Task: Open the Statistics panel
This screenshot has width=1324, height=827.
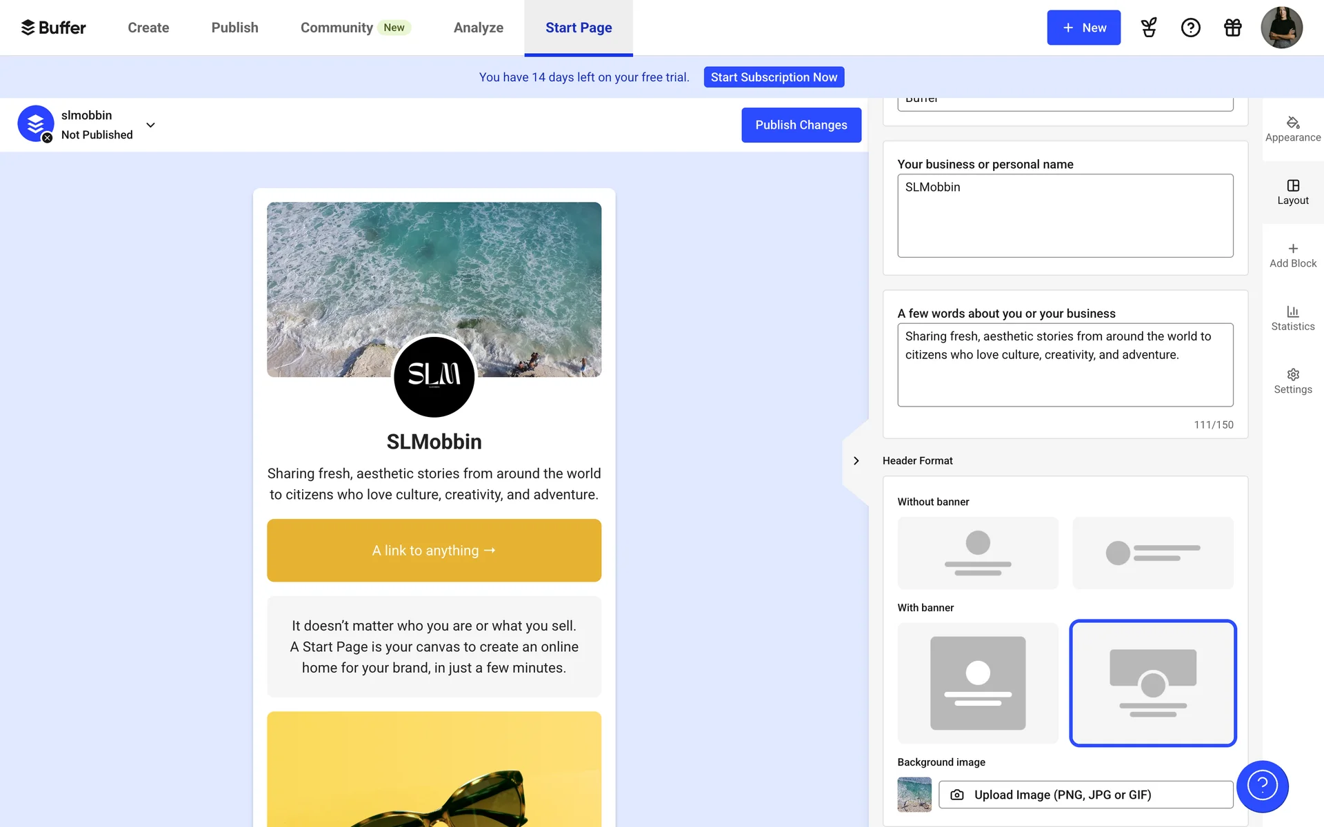Action: tap(1292, 318)
